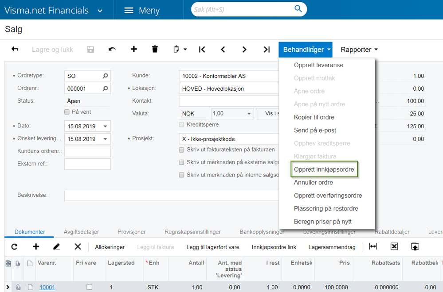Toggle Skriv ut fakturateksten på fakturaen
The image size is (443, 292).
[x=182, y=150]
